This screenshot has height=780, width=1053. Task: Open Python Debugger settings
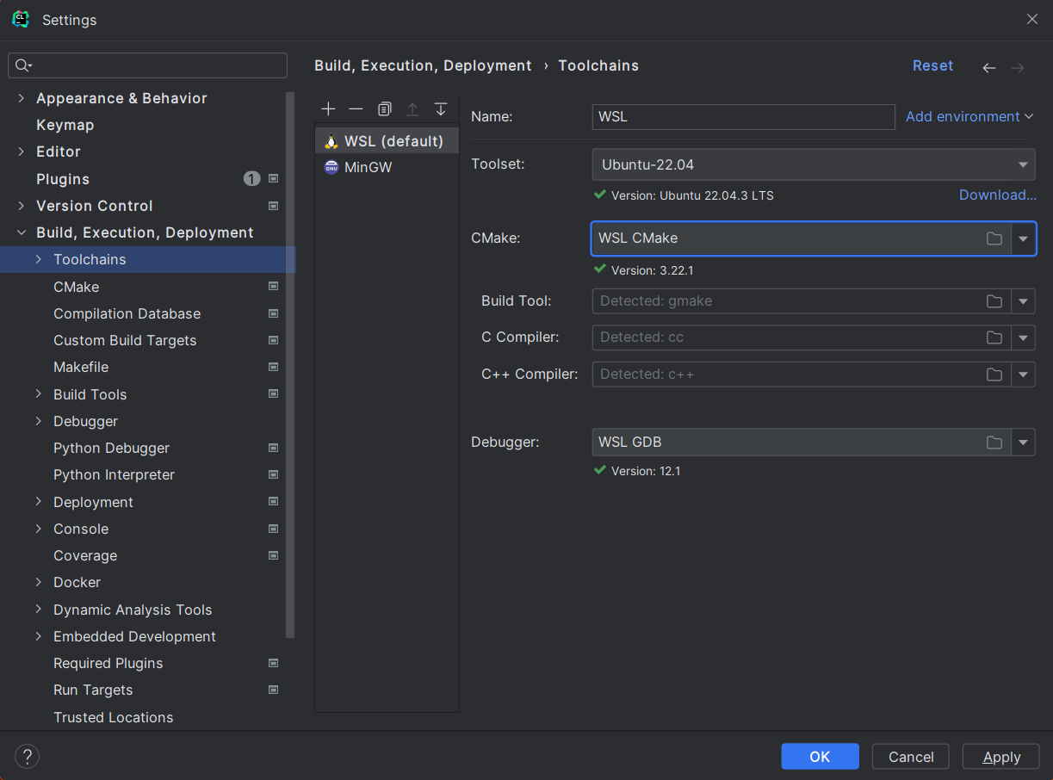[x=111, y=448]
